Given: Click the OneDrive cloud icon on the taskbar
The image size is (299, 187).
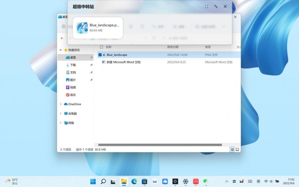Looking at the screenshot, I should [x=165, y=181].
